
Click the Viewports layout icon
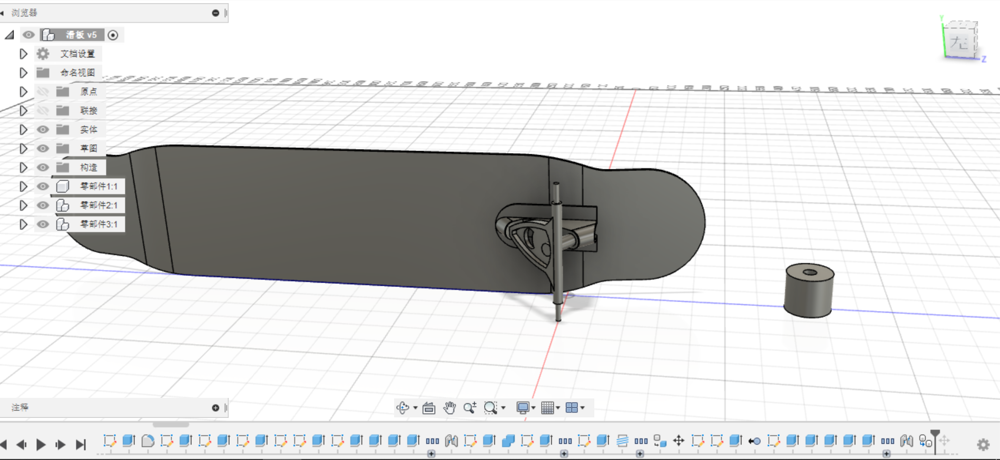pos(572,408)
